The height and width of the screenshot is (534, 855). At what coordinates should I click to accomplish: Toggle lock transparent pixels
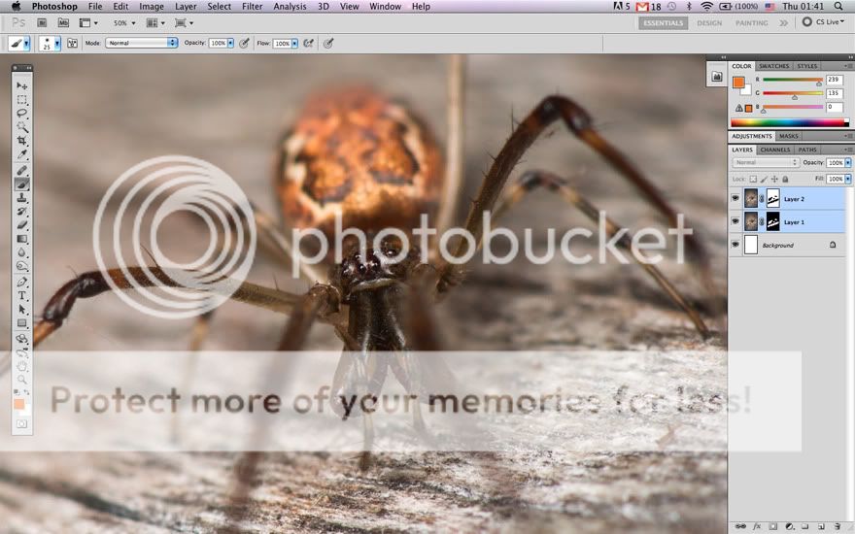tap(753, 179)
